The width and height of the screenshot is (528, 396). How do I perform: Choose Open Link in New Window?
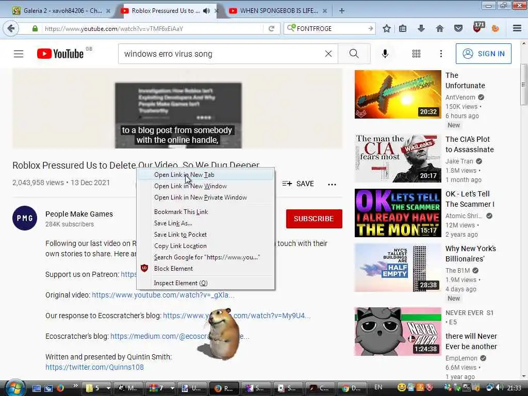[206, 186]
